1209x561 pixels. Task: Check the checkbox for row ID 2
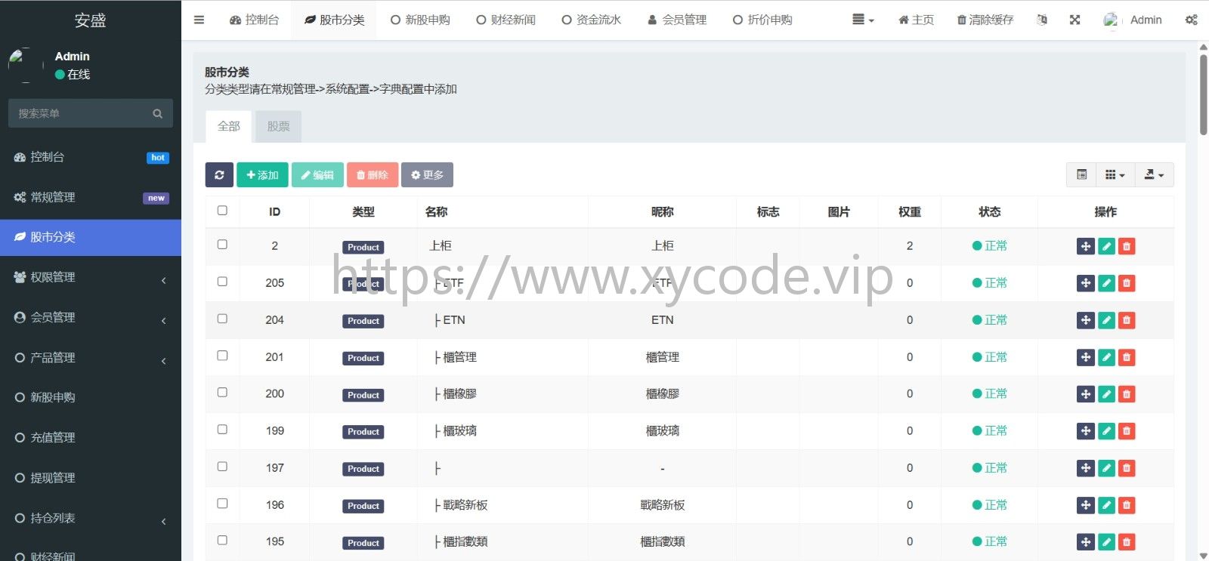(x=222, y=245)
